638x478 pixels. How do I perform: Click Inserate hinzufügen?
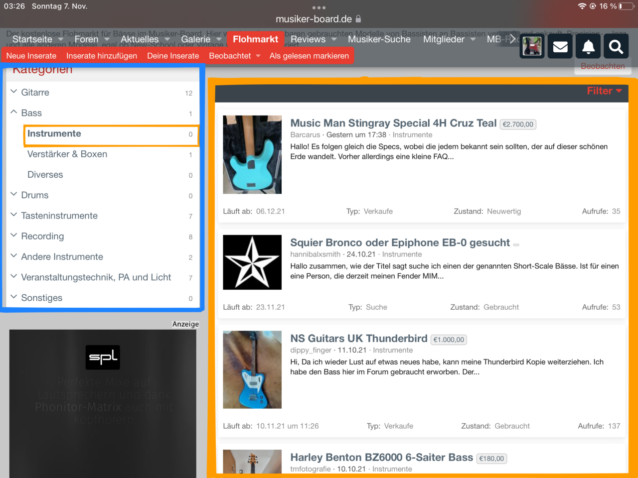(102, 56)
